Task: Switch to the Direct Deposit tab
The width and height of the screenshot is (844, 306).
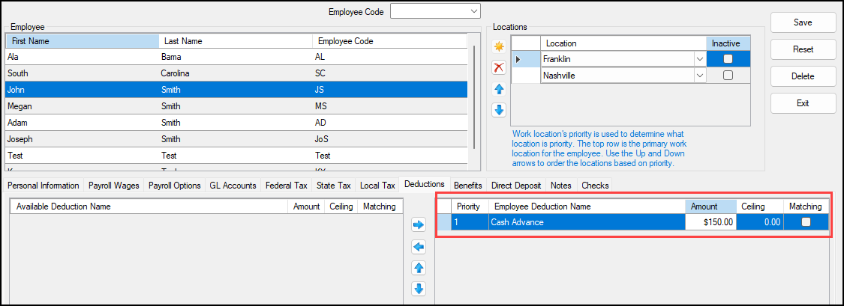Action: click(x=516, y=185)
